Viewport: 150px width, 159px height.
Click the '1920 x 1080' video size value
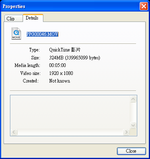pos(61,73)
